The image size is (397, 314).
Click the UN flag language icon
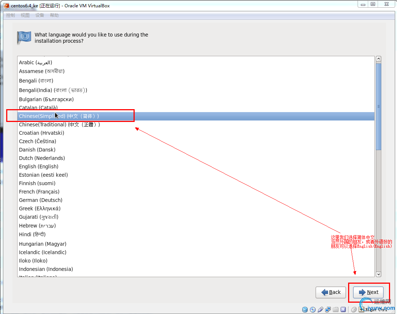click(x=24, y=38)
